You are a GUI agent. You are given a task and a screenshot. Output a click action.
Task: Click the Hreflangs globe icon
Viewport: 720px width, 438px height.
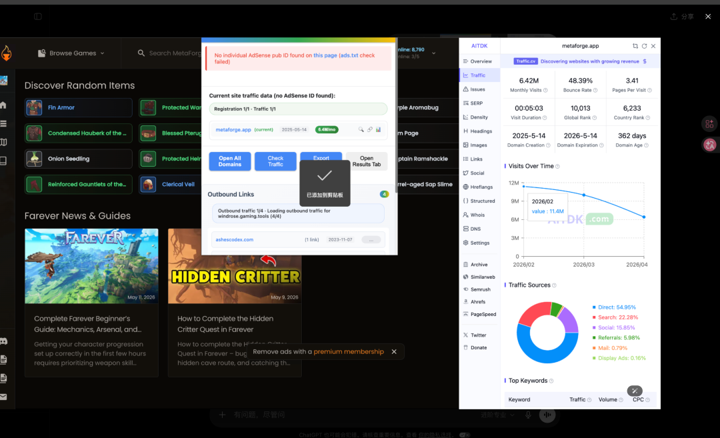pyautogui.click(x=465, y=187)
